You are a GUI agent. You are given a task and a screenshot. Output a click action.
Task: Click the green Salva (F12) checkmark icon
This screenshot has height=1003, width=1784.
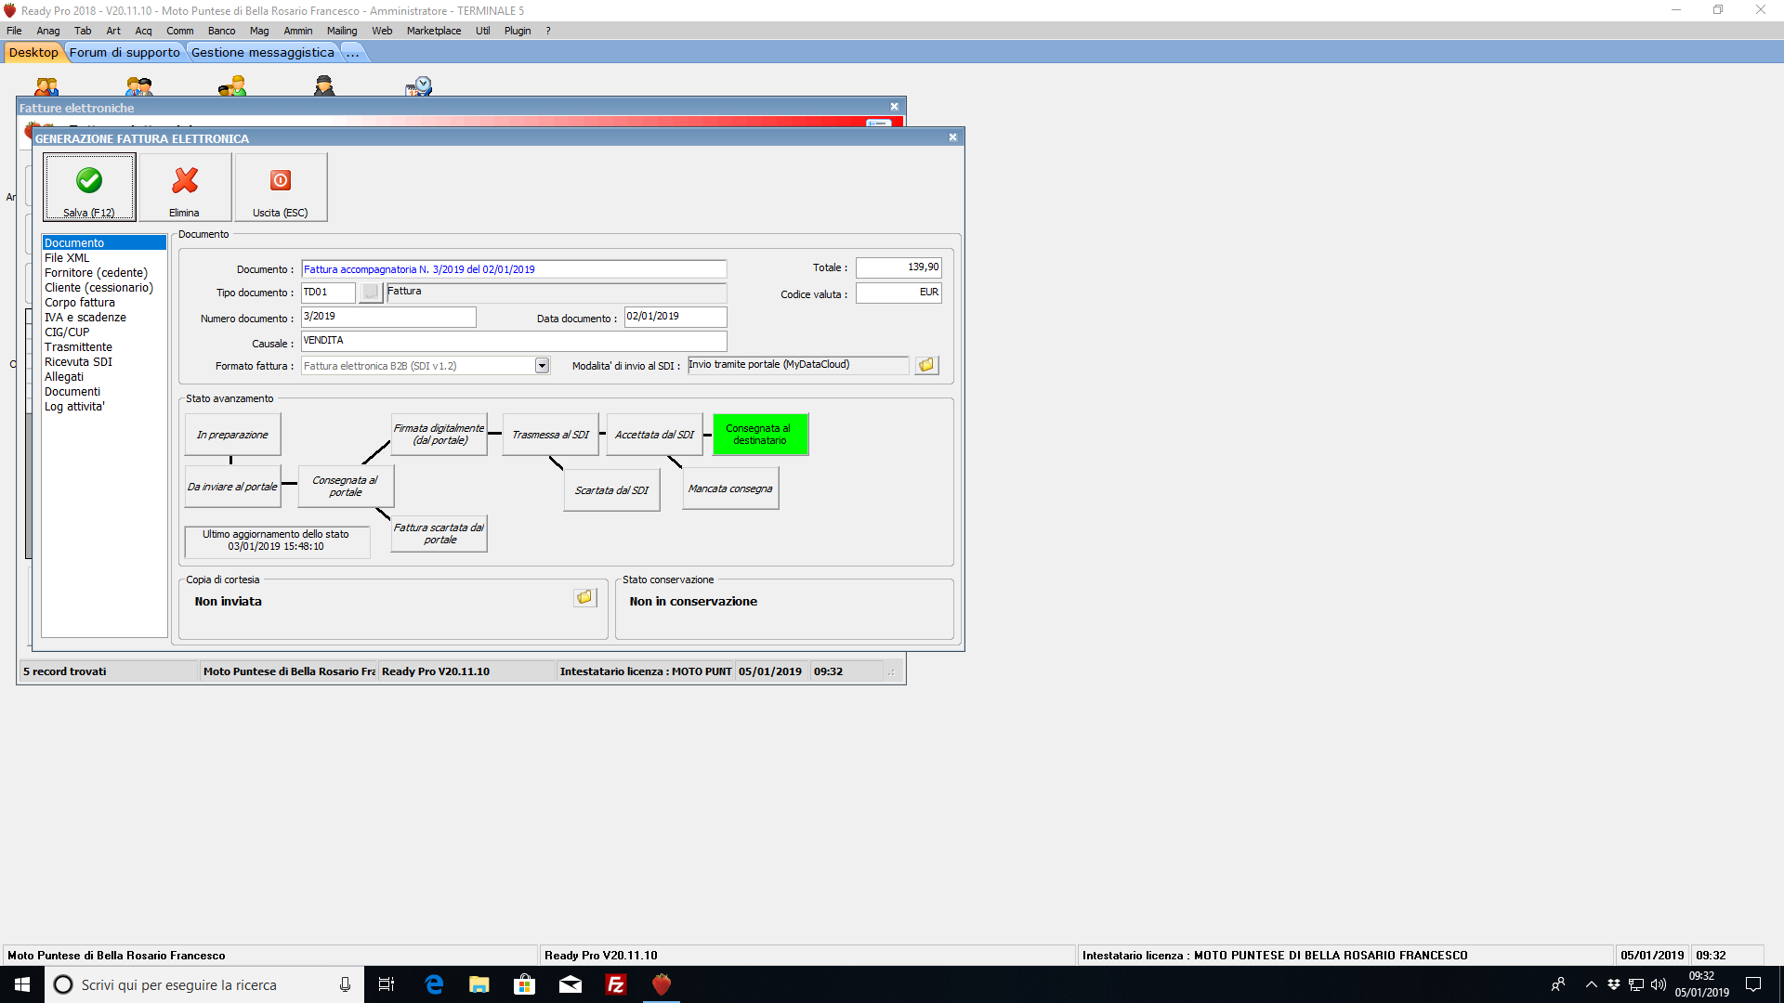(89, 180)
